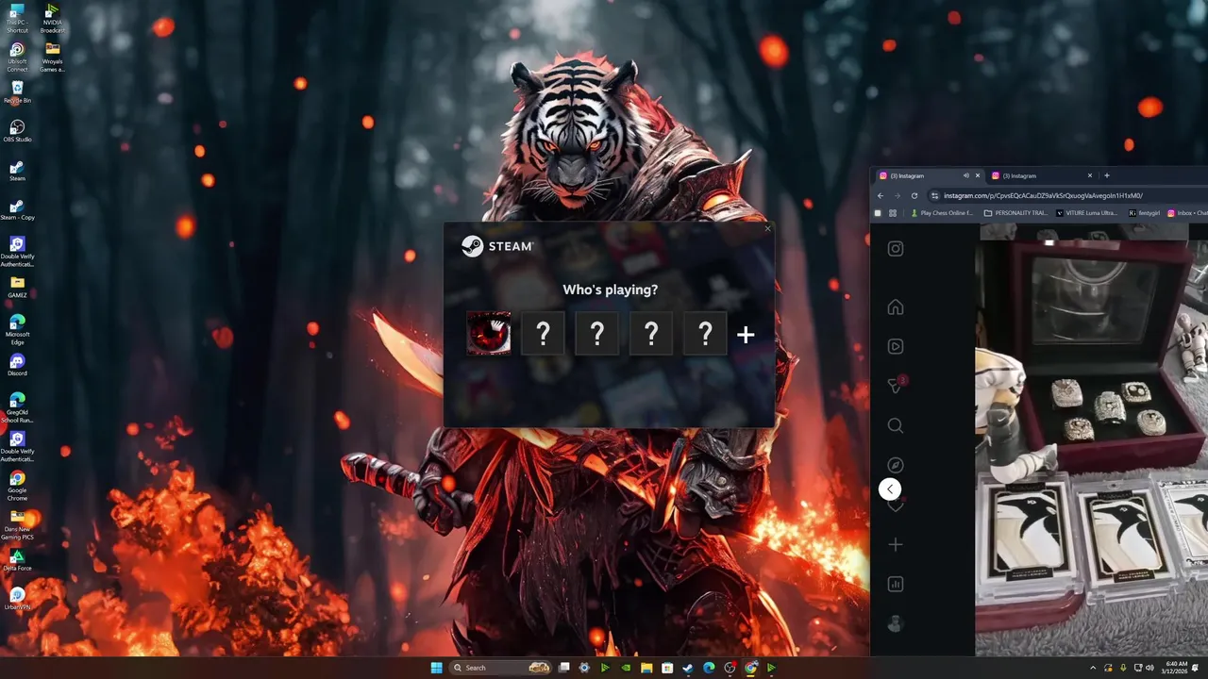The height and width of the screenshot is (679, 1208).
Task: Open Steam desktop shortcut
Action: pos(17,171)
